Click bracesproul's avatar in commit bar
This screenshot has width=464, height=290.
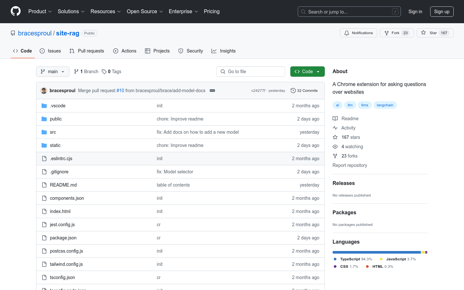[x=44, y=91]
